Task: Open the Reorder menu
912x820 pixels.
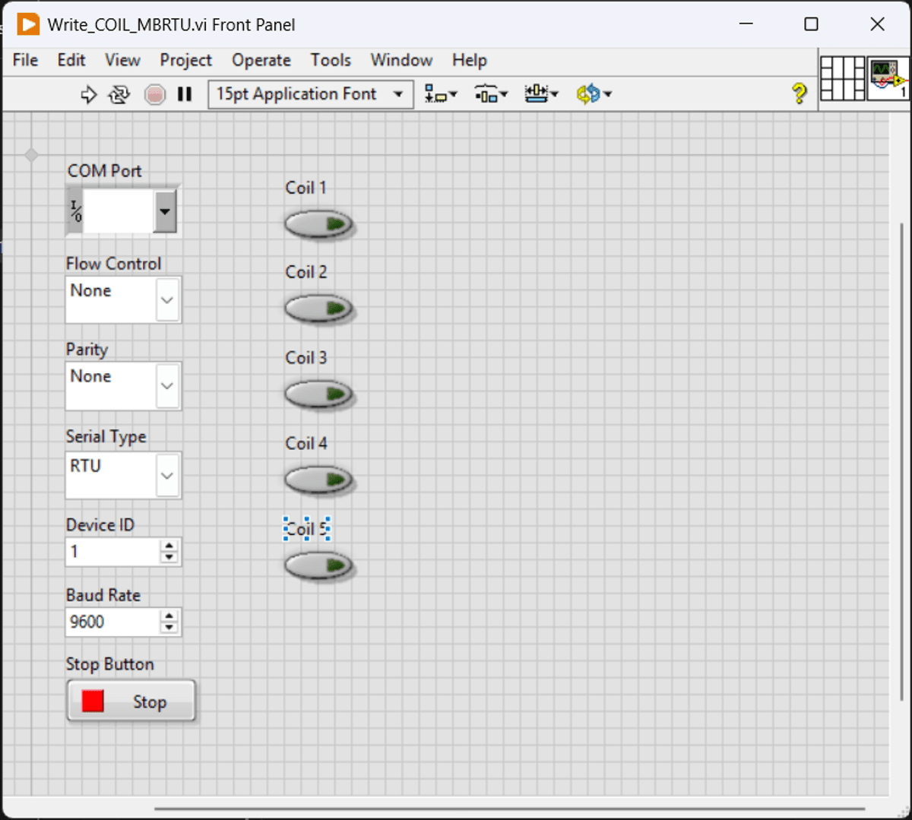Action: [594, 94]
